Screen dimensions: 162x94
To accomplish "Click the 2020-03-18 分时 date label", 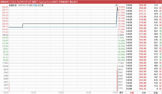I will pos(25,5).
